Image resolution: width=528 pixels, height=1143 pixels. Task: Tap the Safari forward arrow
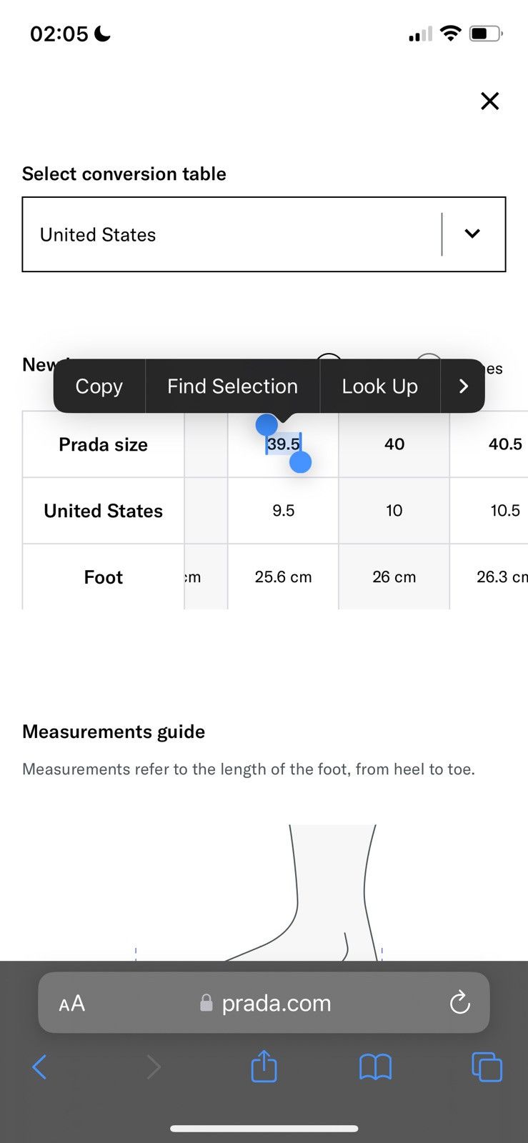pyautogui.click(x=153, y=1067)
